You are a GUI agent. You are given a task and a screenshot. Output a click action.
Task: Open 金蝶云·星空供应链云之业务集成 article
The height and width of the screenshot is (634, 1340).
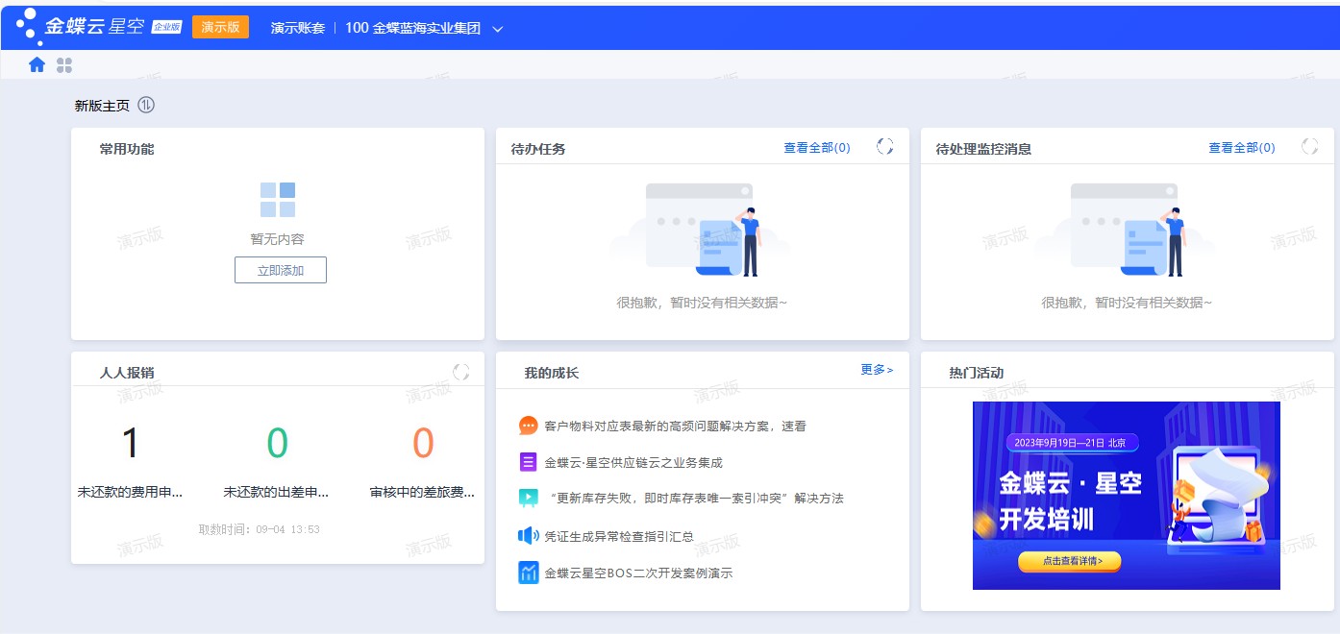633,462
